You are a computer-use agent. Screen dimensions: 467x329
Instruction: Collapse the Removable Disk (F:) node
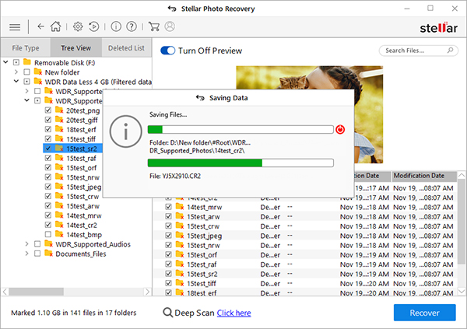(5, 62)
